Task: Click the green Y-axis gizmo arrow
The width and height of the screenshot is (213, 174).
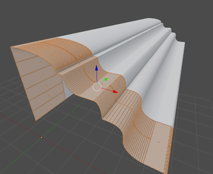Action: pos(106,79)
